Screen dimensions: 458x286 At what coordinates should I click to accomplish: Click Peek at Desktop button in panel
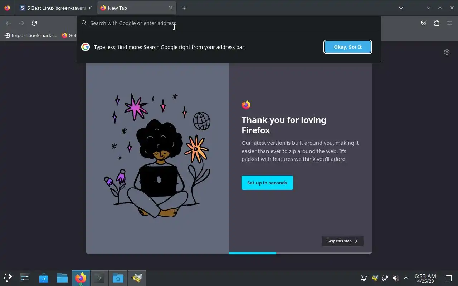449,278
